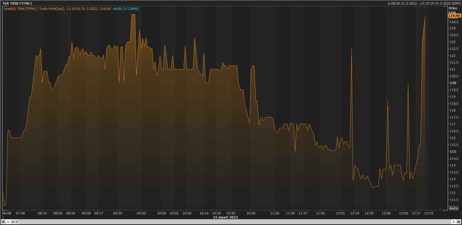462x225 pixels.
Task: Step back with the single left arrow
Action: tap(8, 222)
